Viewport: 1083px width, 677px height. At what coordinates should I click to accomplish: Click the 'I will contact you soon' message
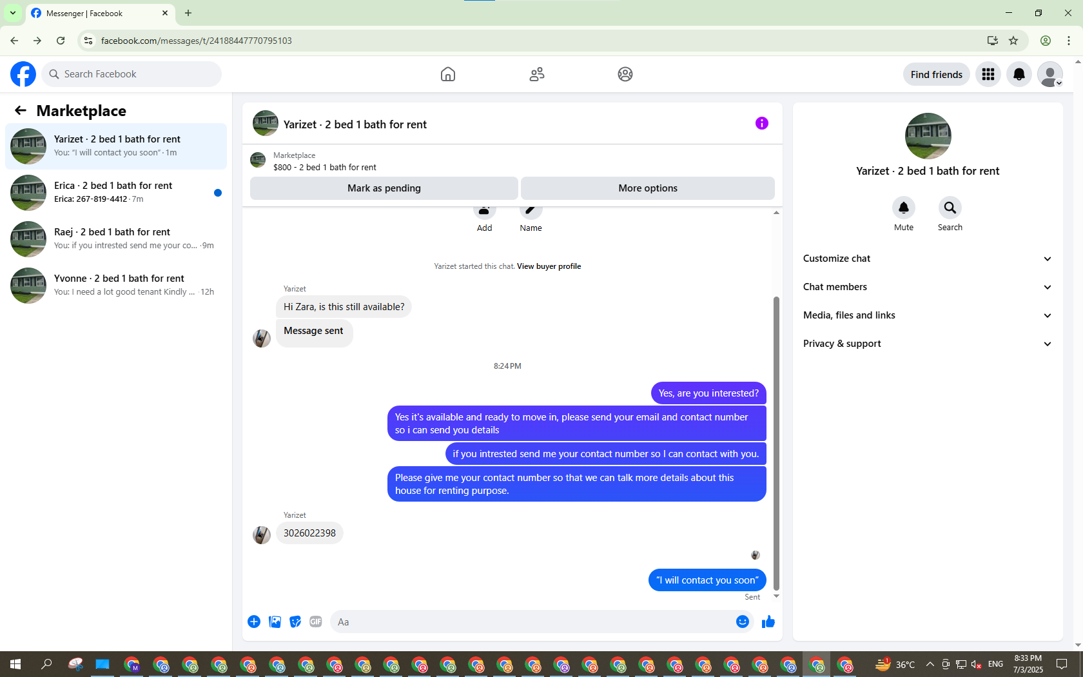pos(707,580)
